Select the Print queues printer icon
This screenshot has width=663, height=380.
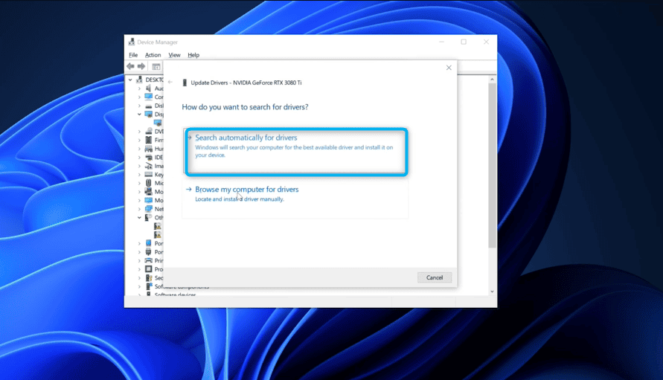pos(148,260)
